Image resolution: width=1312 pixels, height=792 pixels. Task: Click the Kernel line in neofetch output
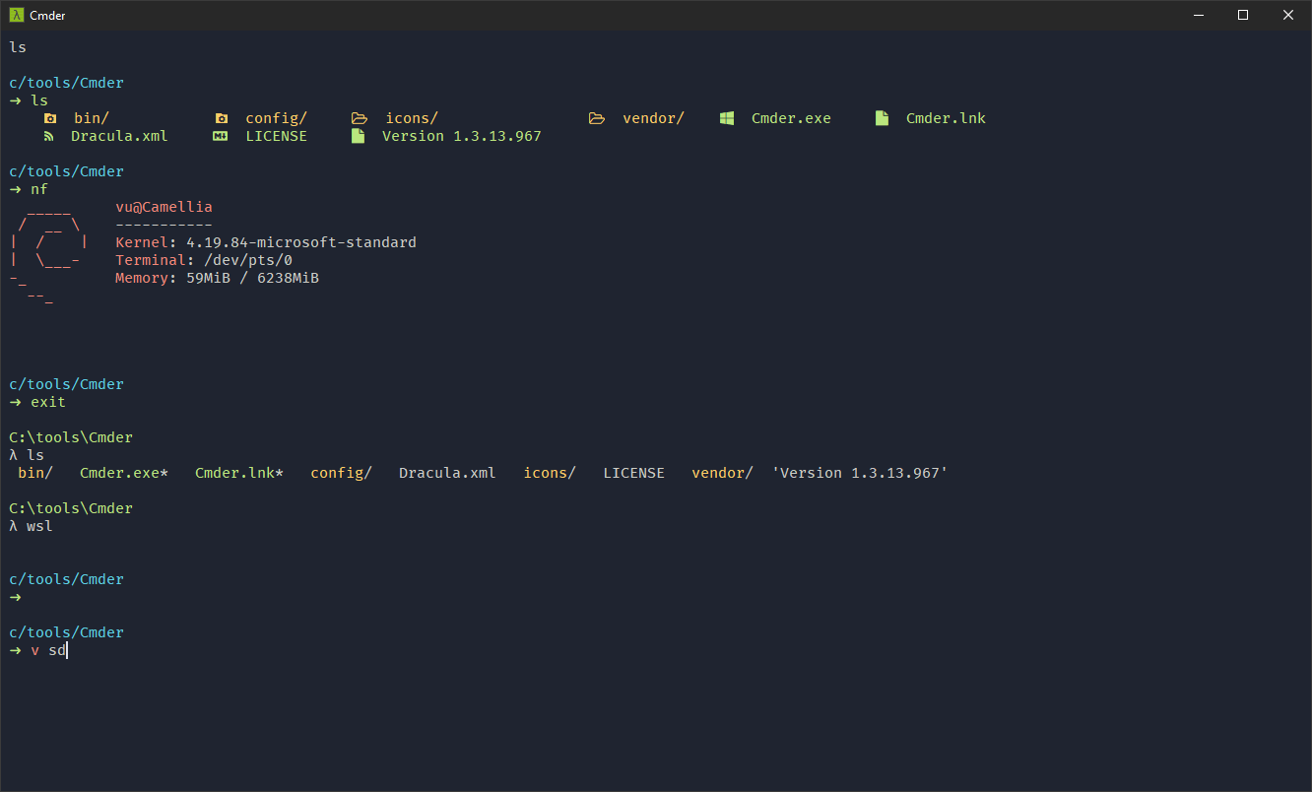pos(266,242)
